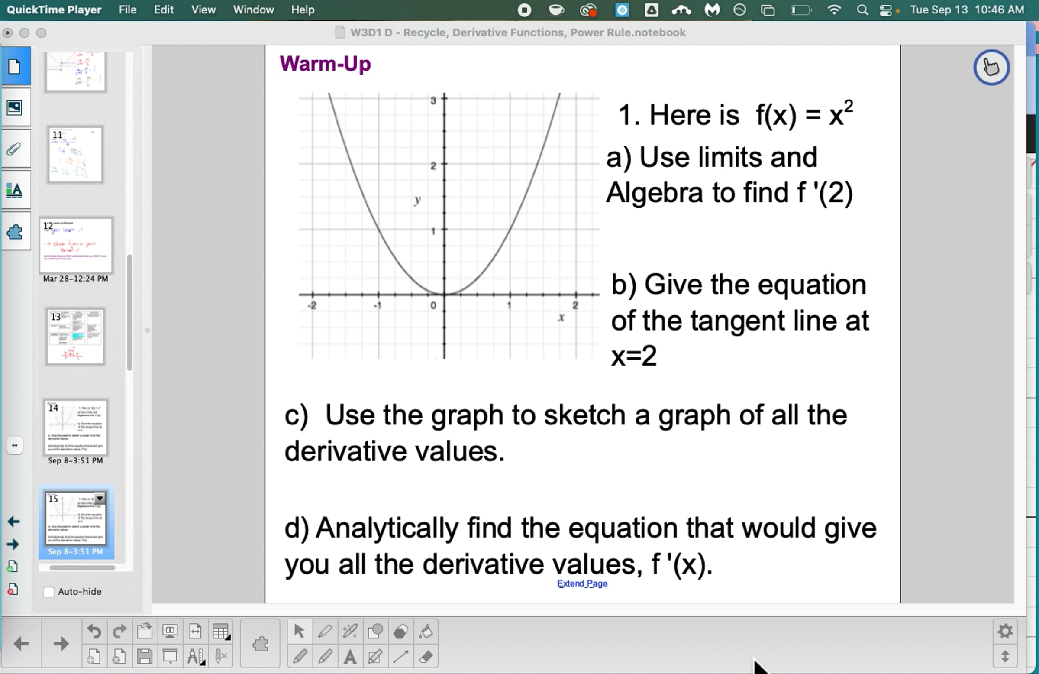The image size is (1039, 674).
Task: Select the Text tool
Action: [x=350, y=656]
